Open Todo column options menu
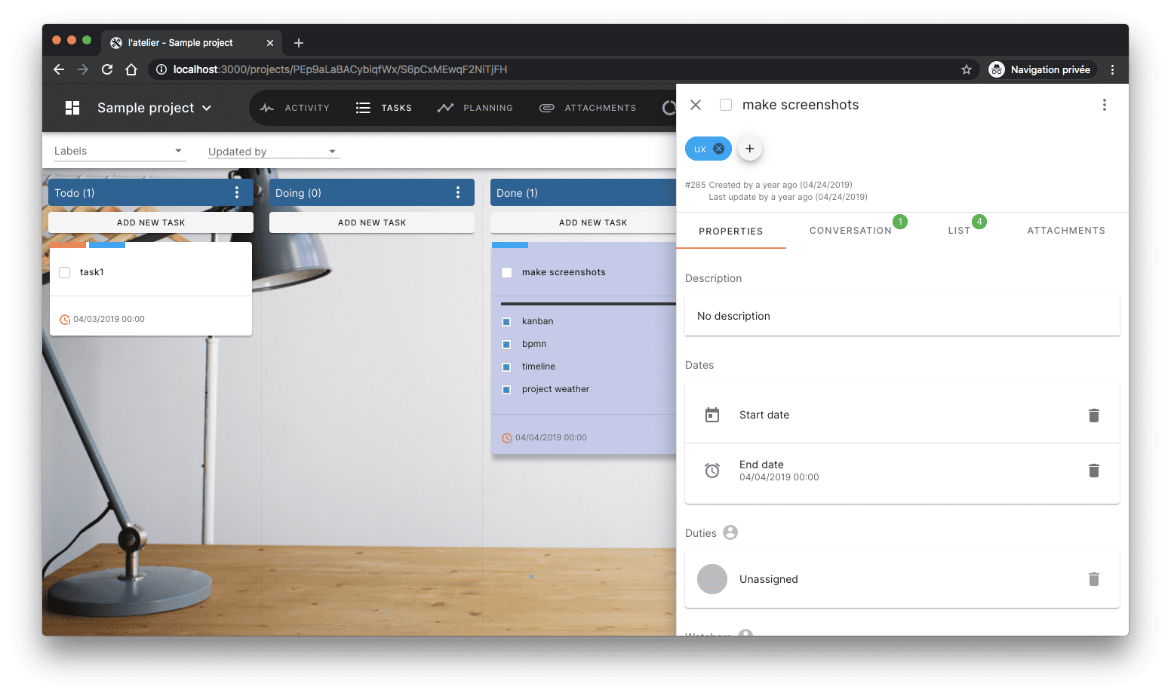Image resolution: width=1171 pixels, height=696 pixels. coord(237,192)
